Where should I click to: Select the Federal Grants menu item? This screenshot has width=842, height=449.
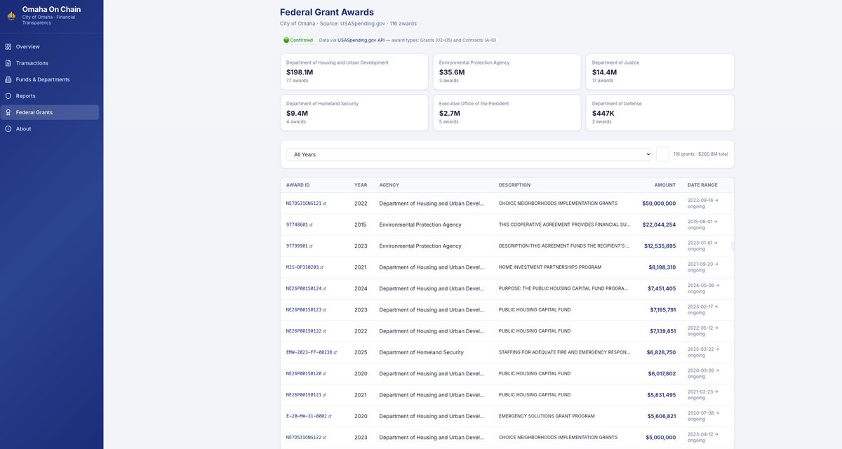point(49,112)
